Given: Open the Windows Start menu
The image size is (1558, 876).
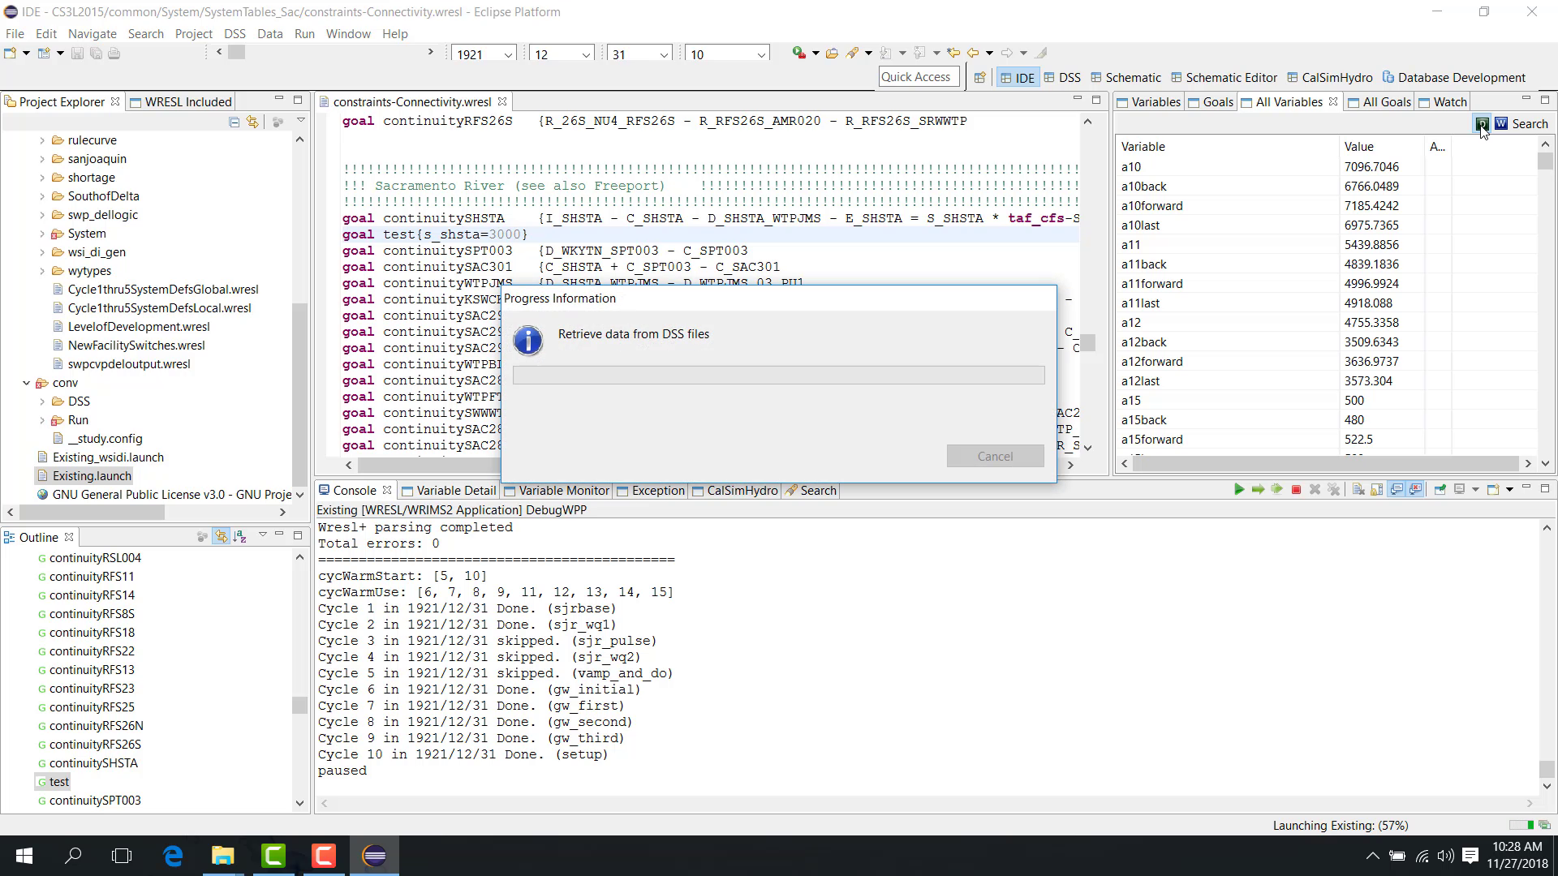Looking at the screenshot, I should click(x=24, y=856).
